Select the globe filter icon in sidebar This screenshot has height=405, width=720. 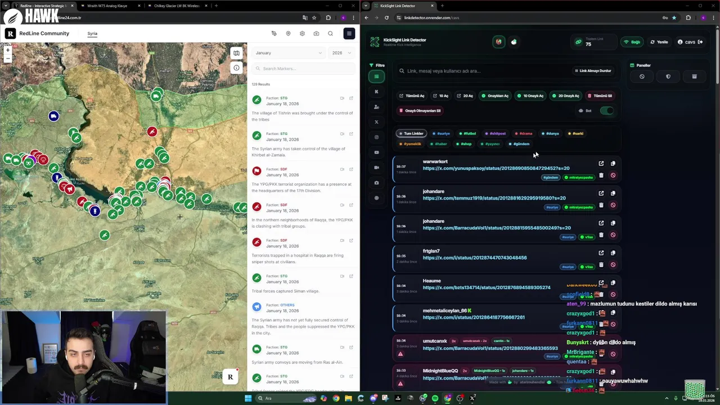click(376, 198)
